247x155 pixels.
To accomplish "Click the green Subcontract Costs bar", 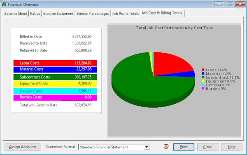I will coord(55,77).
